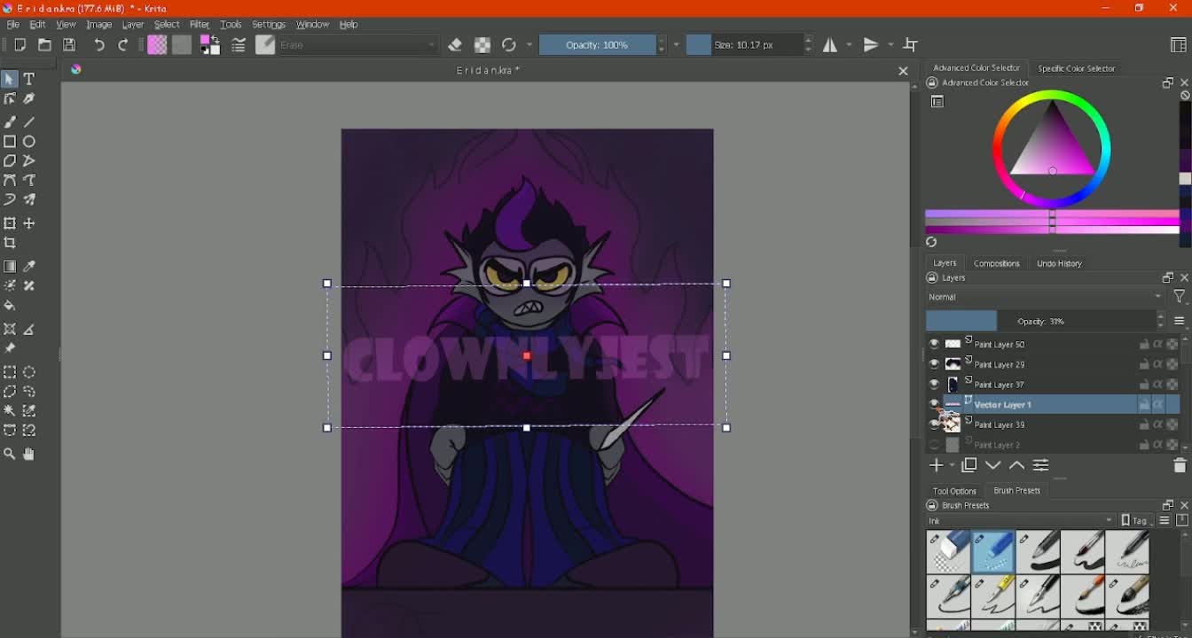Open the Ink brush tag dropdown
Screen dimensions: 1192x638
(1021, 521)
